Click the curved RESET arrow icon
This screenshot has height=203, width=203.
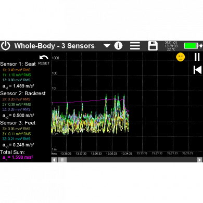[44, 57]
